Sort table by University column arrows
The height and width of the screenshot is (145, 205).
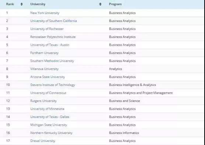(x=100, y=4)
